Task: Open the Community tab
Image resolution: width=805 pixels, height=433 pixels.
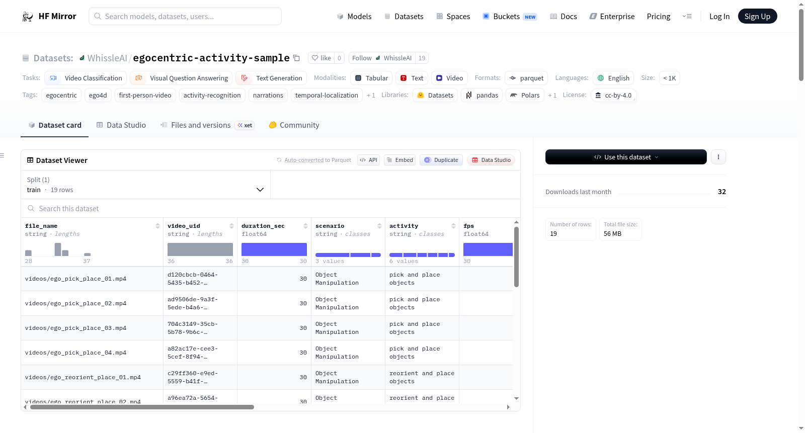Action: (294, 125)
